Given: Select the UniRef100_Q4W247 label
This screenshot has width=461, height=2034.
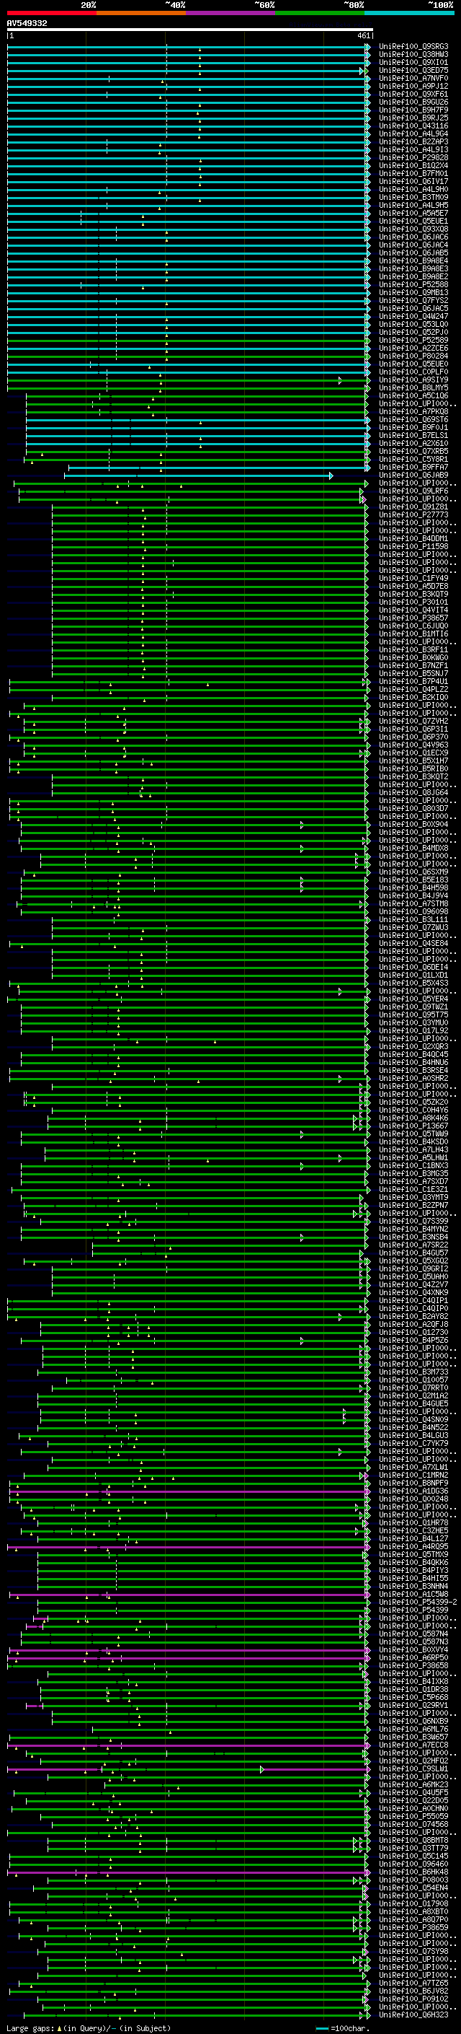Looking at the screenshot, I should point(413,316).
